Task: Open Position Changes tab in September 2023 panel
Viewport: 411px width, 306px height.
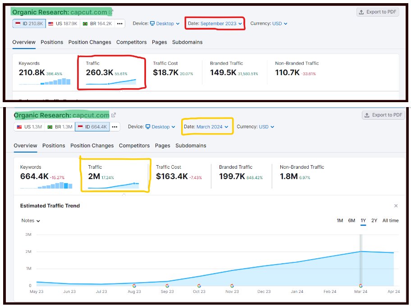Action: [90, 42]
